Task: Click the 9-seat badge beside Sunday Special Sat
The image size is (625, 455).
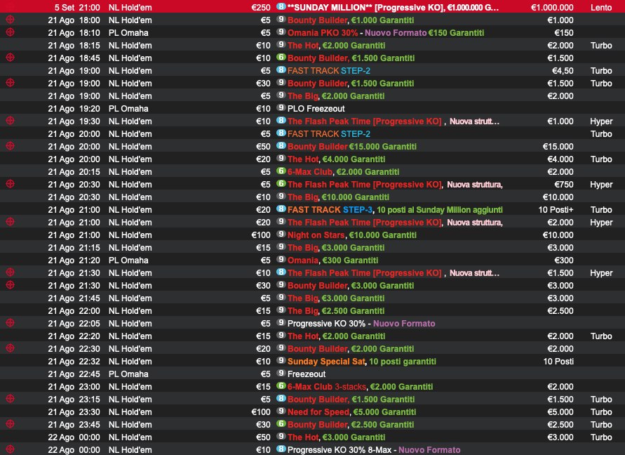Action: [281, 361]
